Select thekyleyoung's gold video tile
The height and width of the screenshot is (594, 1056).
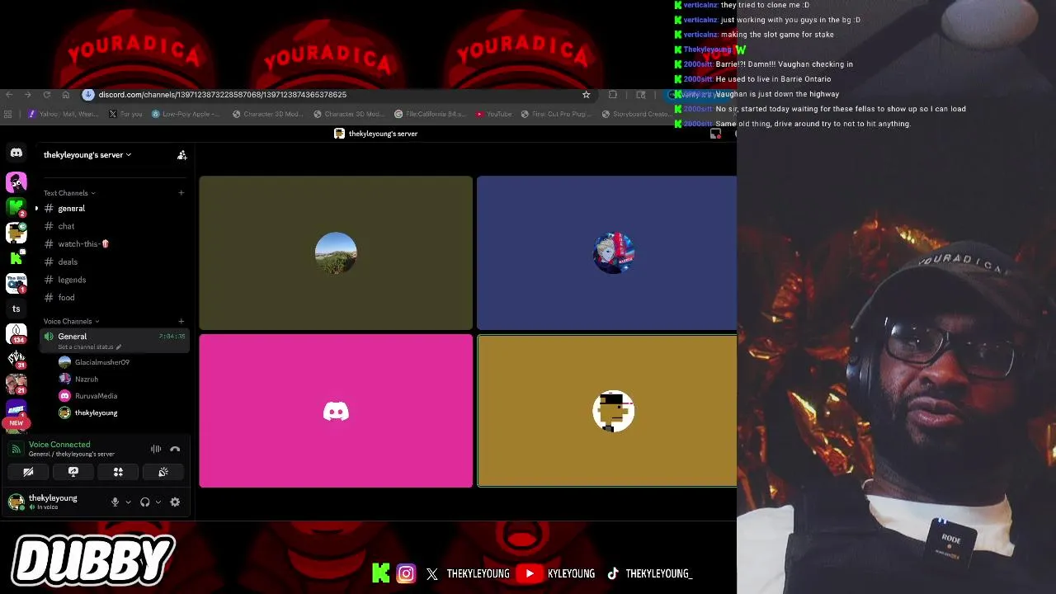(x=607, y=411)
